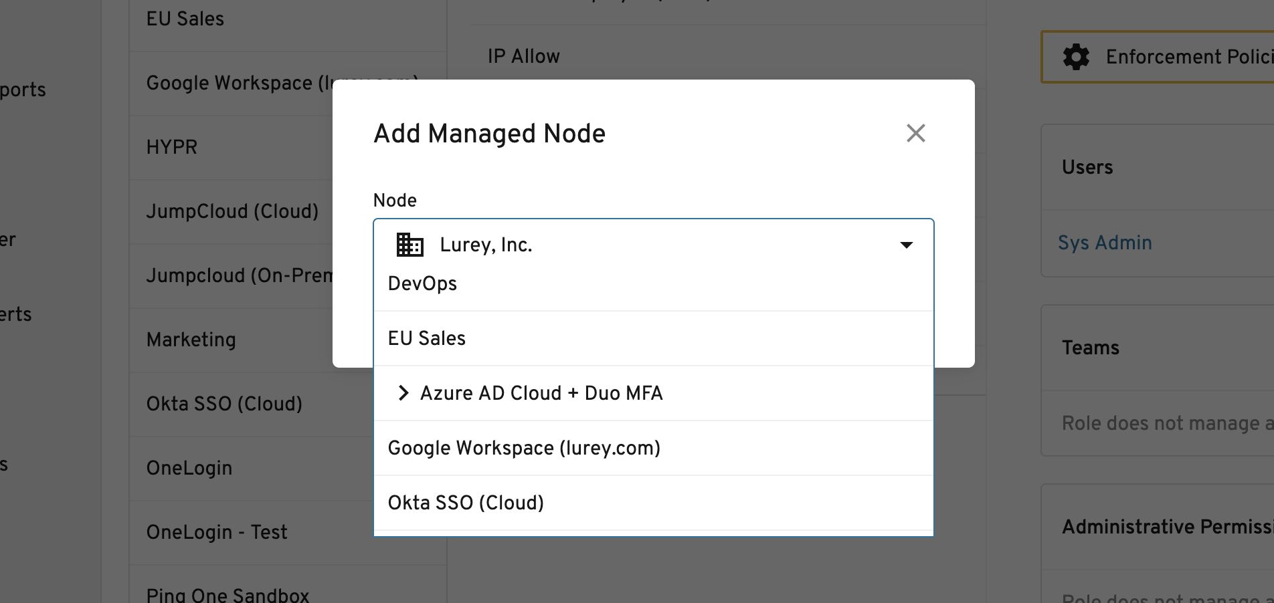
Task: Pick Okta SSO (Cloud) in dropdown
Action: (x=653, y=503)
